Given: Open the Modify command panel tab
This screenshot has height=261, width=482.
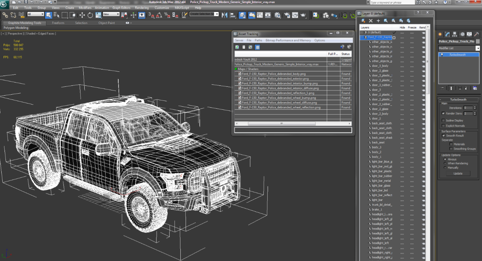Looking at the screenshot, I should coord(447,34).
